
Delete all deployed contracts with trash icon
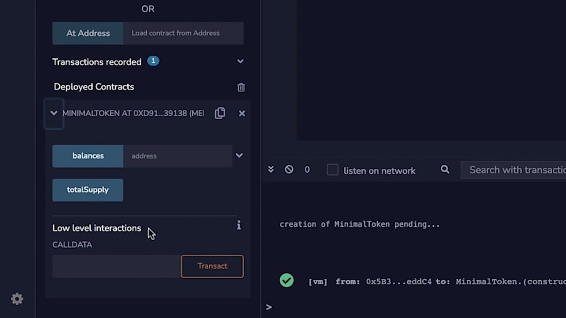point(241,87)
